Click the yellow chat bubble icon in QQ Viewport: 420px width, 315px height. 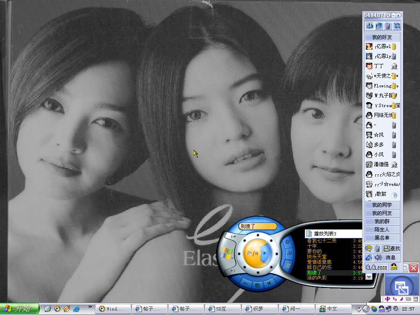tap(369, 249)
